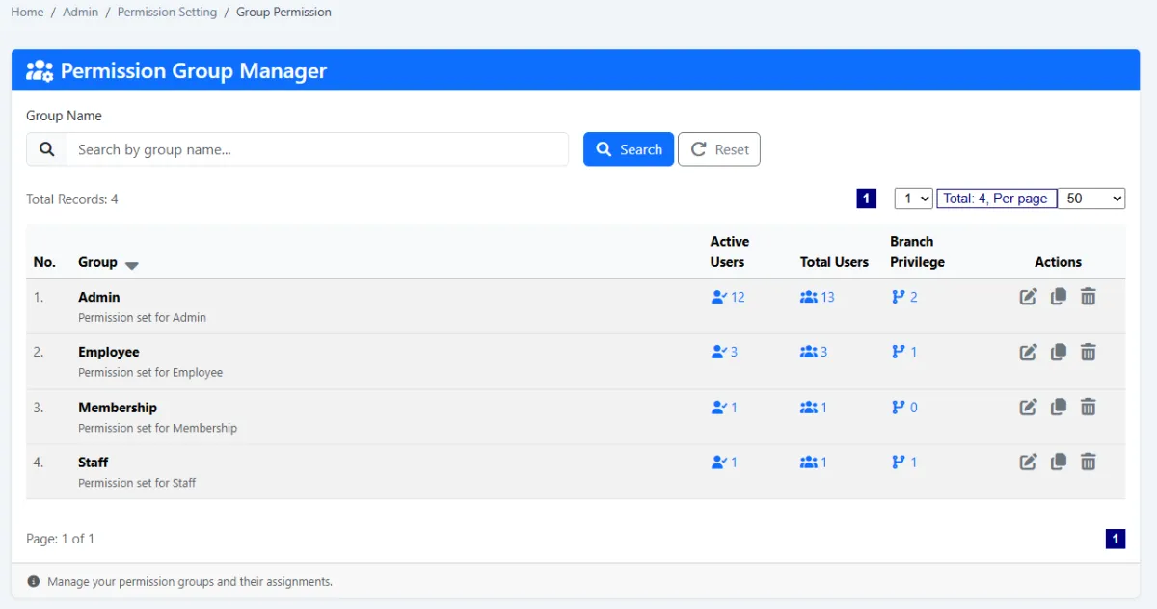Viewport: 1157px width, 609px height.
Task: Delete the Membership group via trash icon
Action: (x=1089, y=408)
